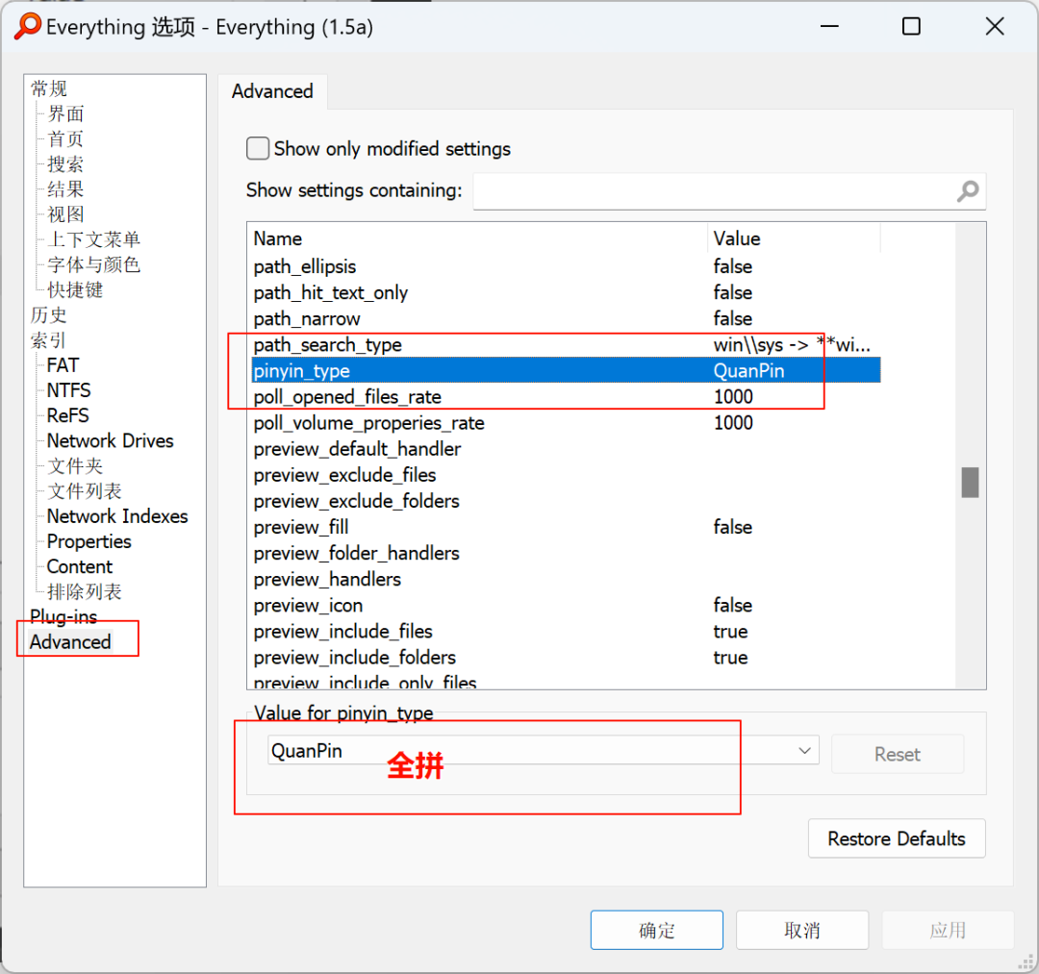Click the Everything magnifier app icon
1039x974 pixels.
point(28,27)
